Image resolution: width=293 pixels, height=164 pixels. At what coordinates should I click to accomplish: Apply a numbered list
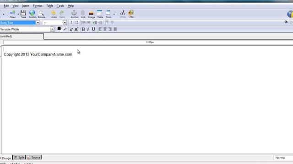(x=83, y=23)
